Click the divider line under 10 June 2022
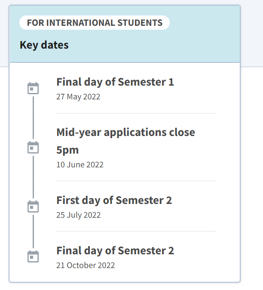263x290 pixels. coord(136,181)
